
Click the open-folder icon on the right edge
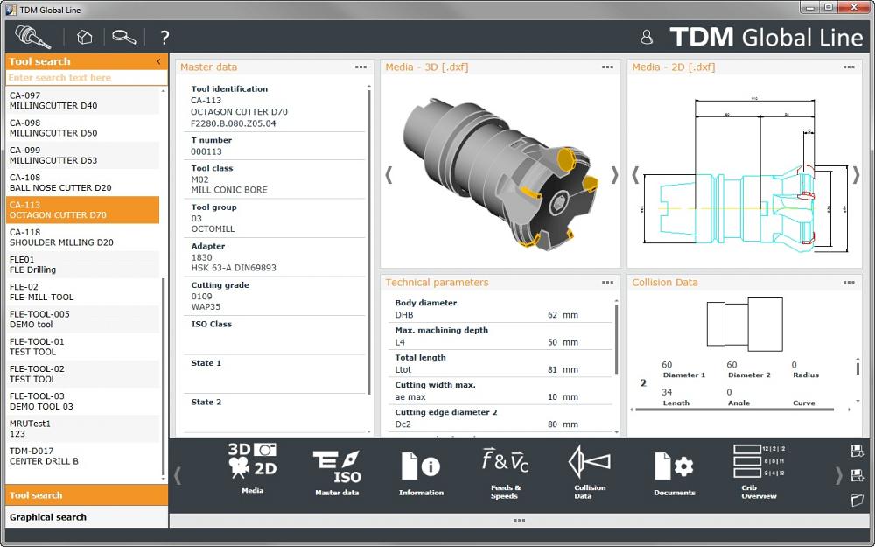pyautogui.click(x=857, y=500)
